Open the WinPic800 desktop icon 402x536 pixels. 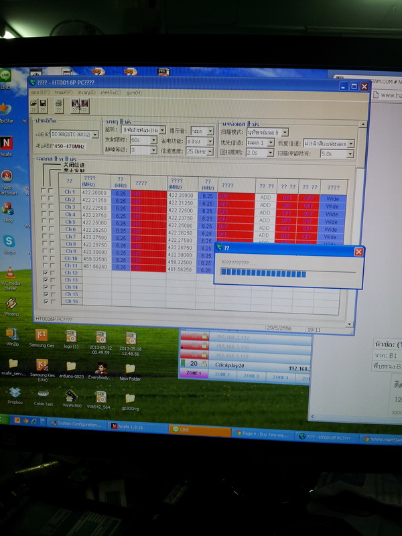tap(72, 399)
